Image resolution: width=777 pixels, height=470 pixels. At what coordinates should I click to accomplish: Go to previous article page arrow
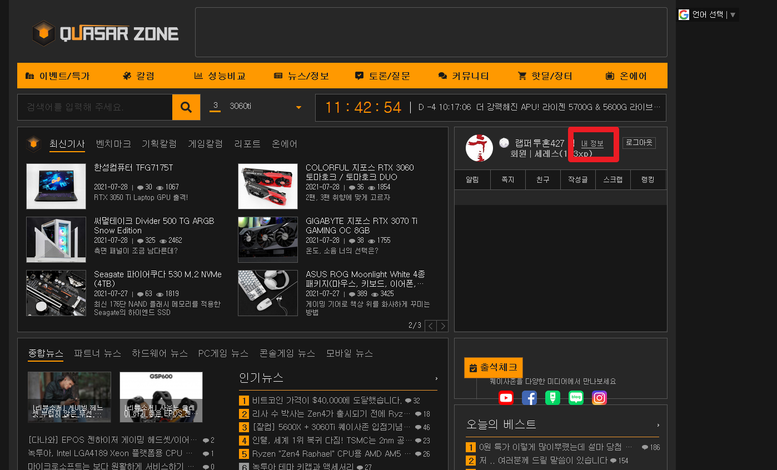click(431, 326)
